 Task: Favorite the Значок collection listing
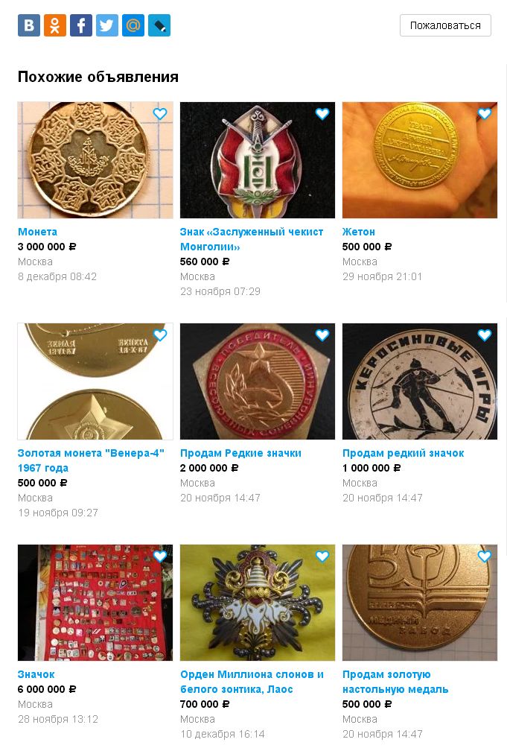pyautogui.click(x=160, y=556)
